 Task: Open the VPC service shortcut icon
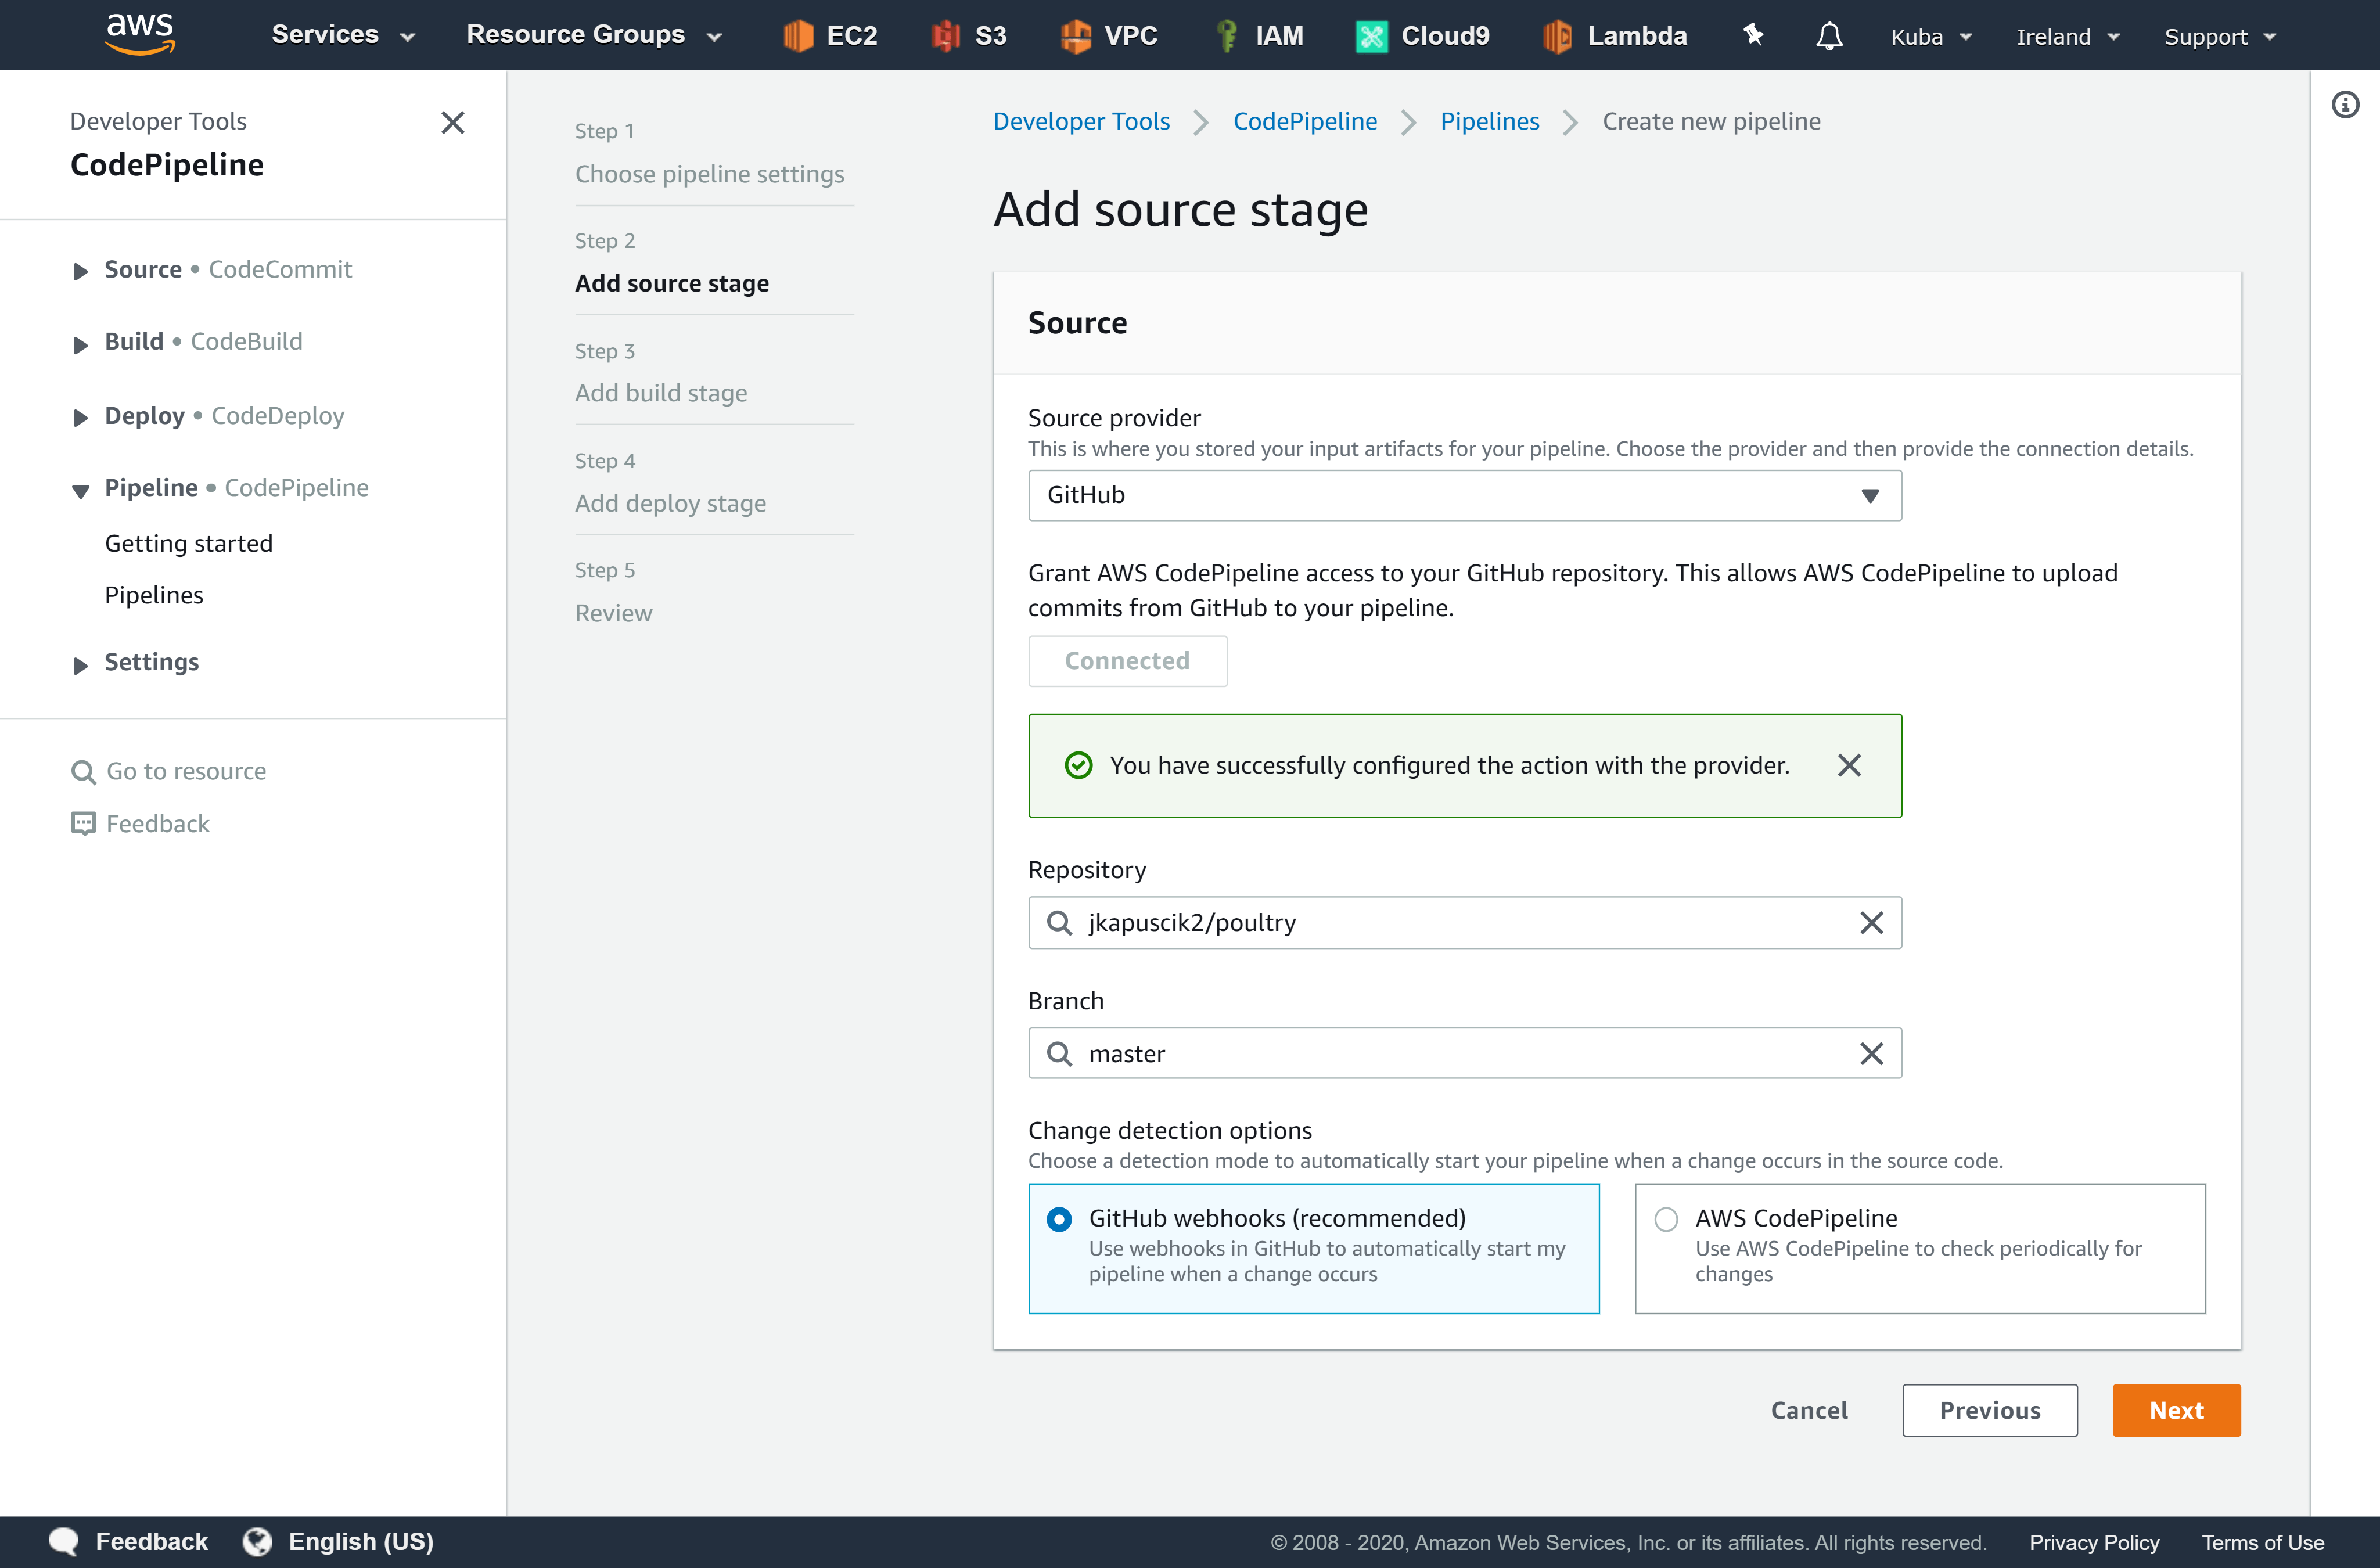1075,36
